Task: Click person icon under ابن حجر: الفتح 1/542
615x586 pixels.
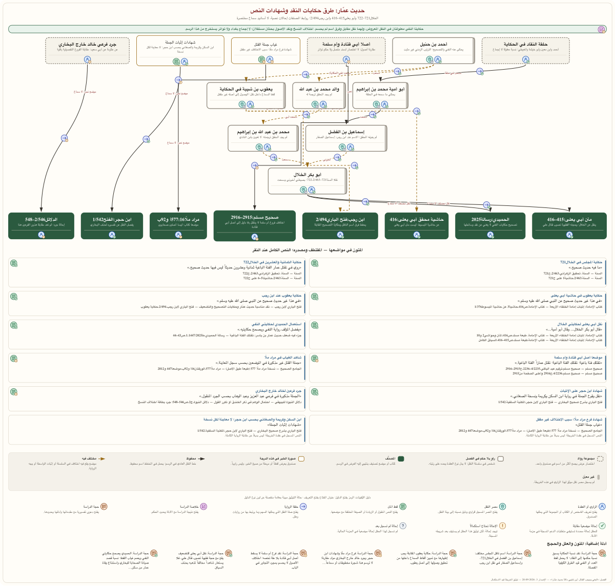Action: coord(112,235)
